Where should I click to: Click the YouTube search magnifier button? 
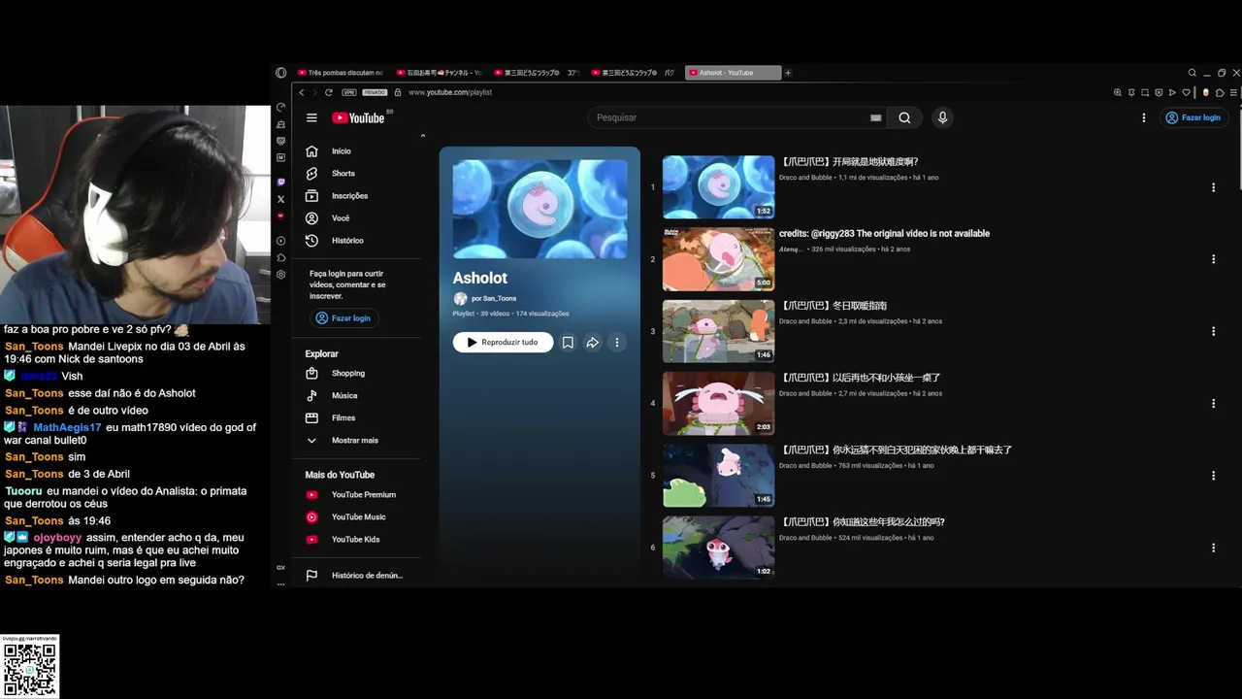[904, 117]
